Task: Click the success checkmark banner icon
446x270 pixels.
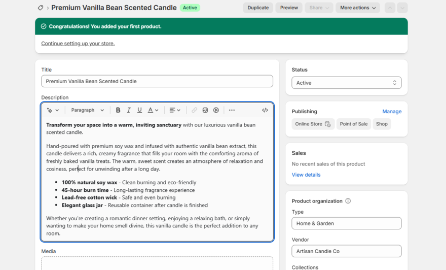Action: (44, 26)
